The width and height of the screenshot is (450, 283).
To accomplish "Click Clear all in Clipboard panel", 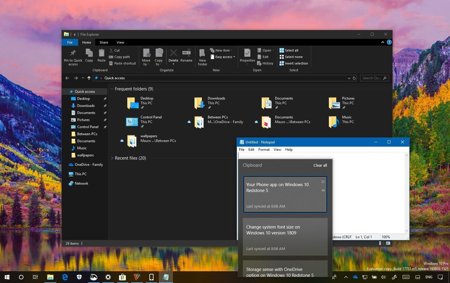I will click(320, 166).
